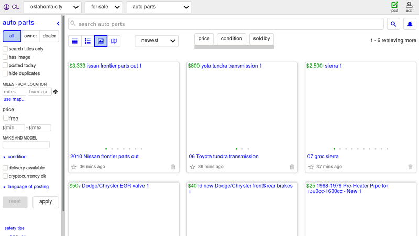Expand the condition filter section
The height and width of the screenshot is (236, 419).
pyautogui.click(x=17, y=157)
